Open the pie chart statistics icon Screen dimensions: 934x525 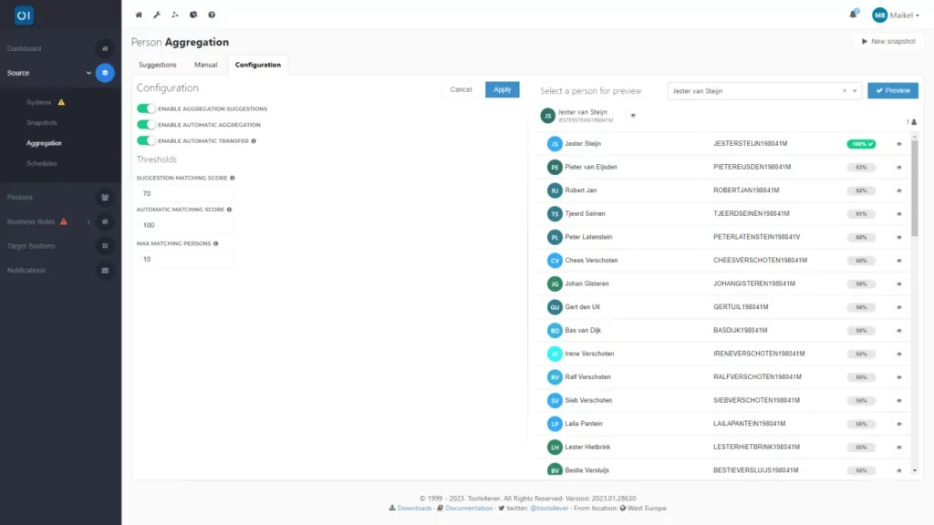point(192,15)
